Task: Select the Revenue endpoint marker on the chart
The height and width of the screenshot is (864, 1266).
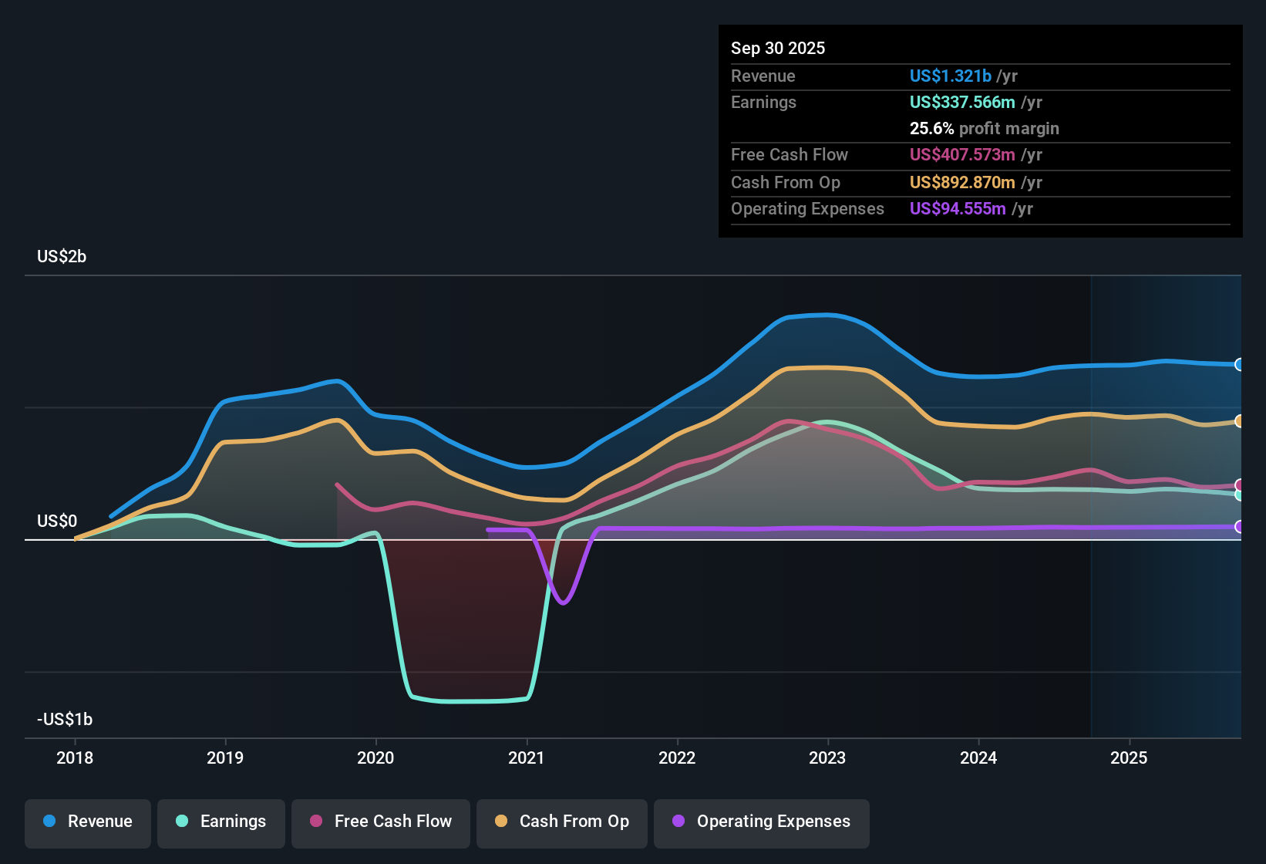Action: (1239, 364)
